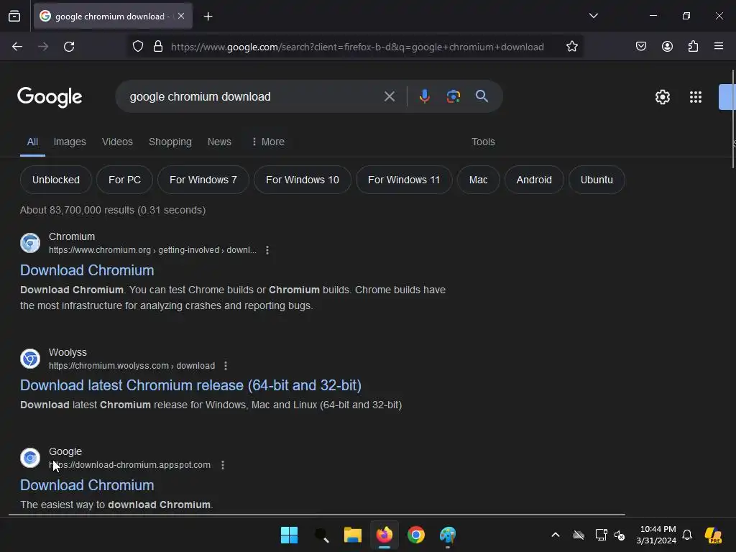Save page to Pocket
The height and width of the screenshot is (552, 736).
point(640,46)
